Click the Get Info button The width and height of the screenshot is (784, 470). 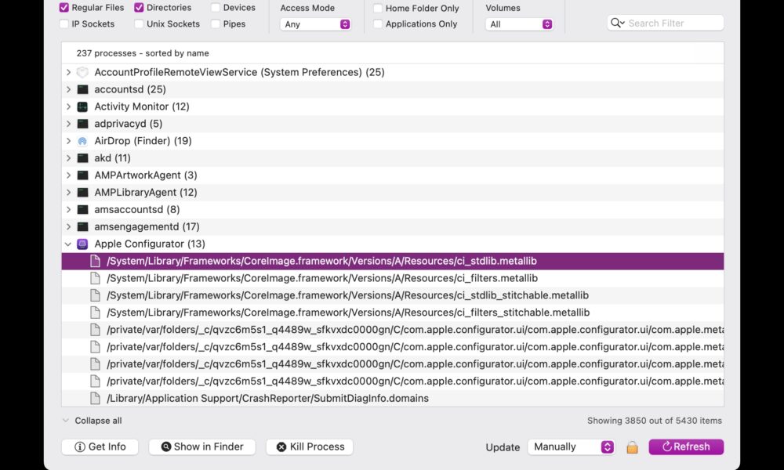(x=100, y=447)
